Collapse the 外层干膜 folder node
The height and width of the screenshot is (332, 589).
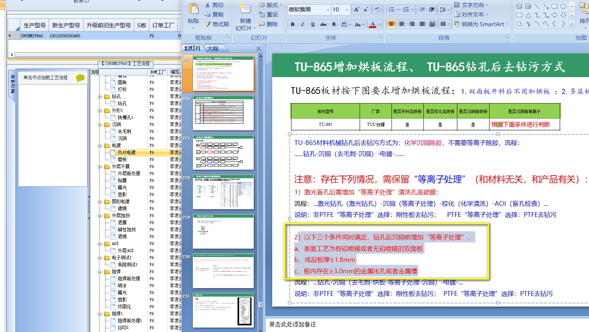pos(100,167)
